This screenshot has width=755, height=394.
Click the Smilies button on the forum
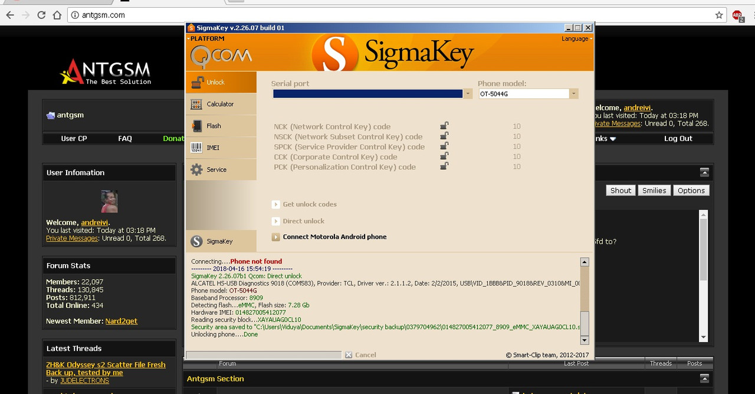tap(654, 191)
